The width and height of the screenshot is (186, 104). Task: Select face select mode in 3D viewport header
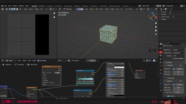click(82, 9)
